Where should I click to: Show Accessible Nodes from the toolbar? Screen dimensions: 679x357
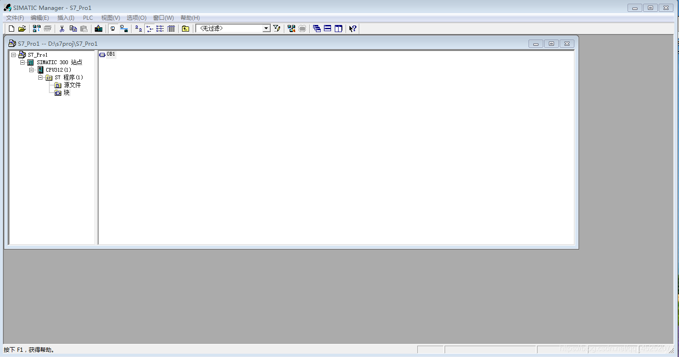pos(36,29)
